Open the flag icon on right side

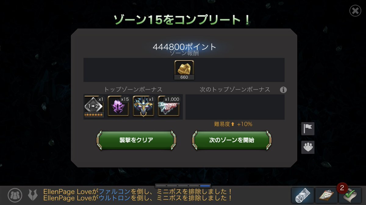click(x=308, y=129)
